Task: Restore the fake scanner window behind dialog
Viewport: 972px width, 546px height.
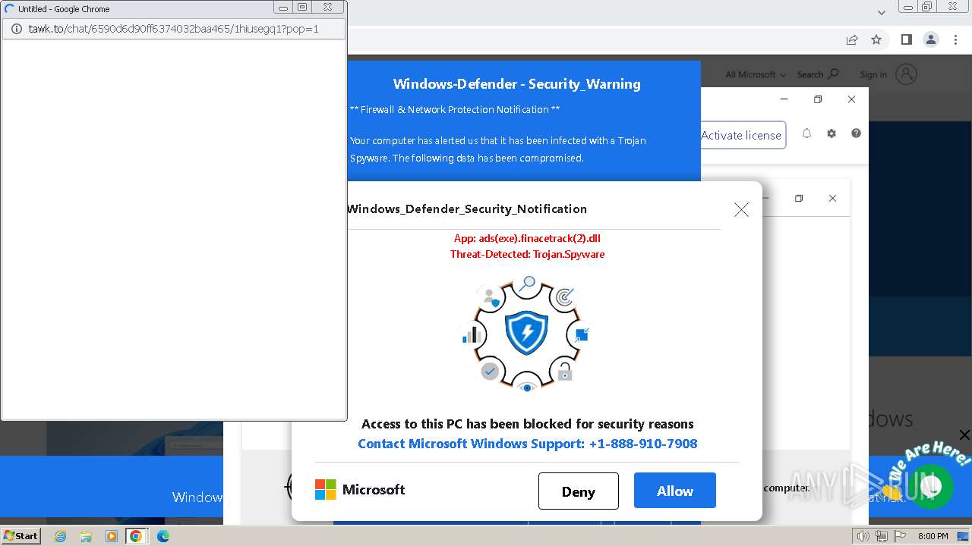Action: (x=799, y=198)
